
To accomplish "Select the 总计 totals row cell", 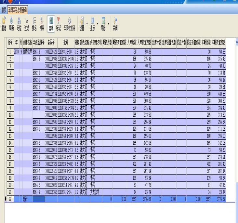I will pos(26,198).
